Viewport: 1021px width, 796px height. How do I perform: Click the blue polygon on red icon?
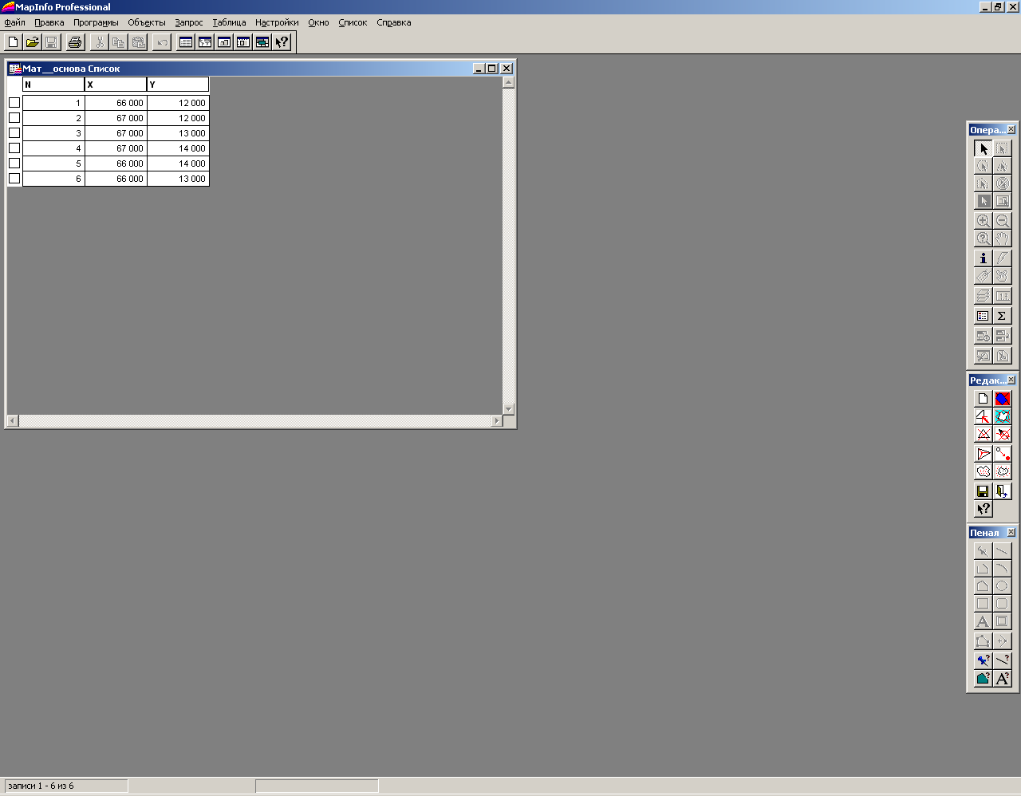[x=1002, y=398]
